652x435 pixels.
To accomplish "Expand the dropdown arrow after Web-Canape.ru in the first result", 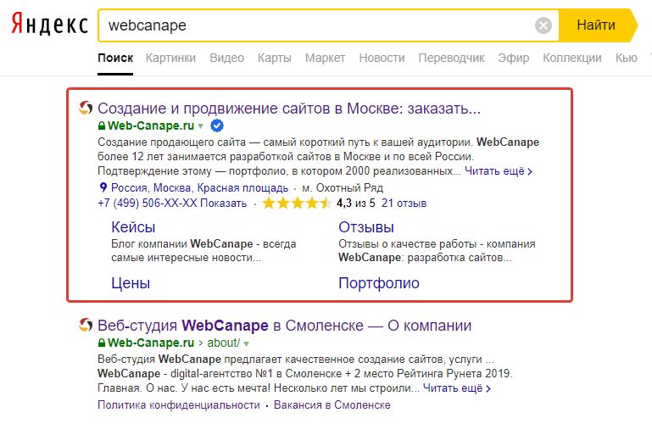I will pyautogui.click(x=201, y=126).
